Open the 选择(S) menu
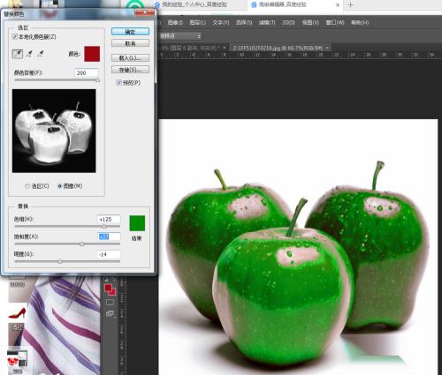Screen dimensions: 442x375 click(244, 23)
